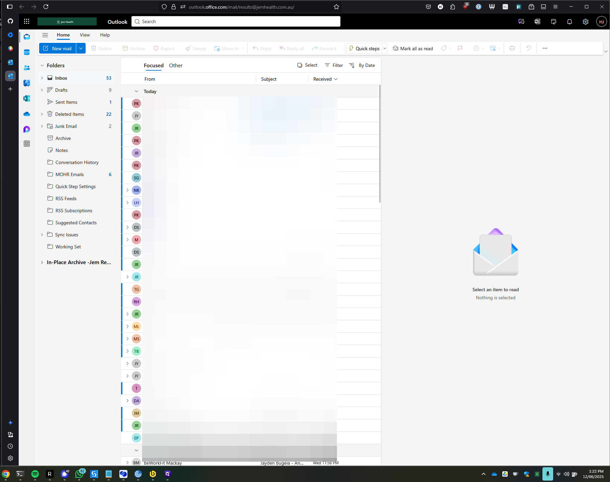Open the More apps grid in the sidebar
Screen dimensions: 610x482
[27, 144]
